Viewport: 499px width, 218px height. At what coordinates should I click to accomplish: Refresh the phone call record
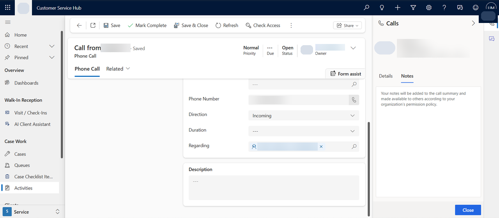(226, 25)
